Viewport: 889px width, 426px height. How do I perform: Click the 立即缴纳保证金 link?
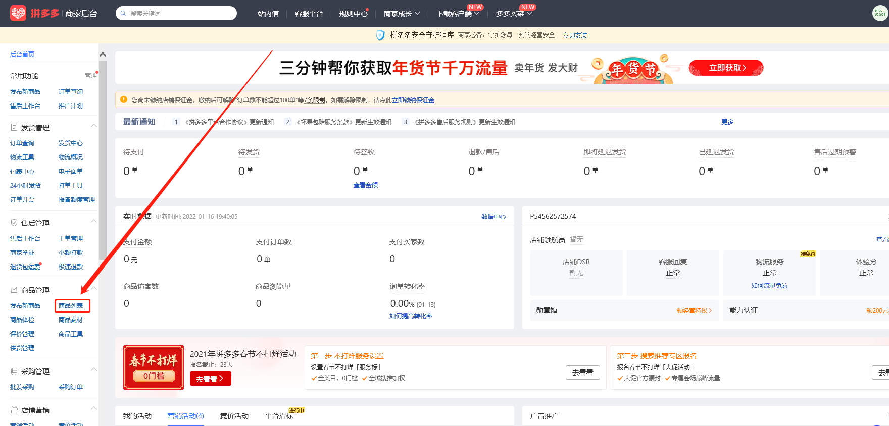pos(413,100)
